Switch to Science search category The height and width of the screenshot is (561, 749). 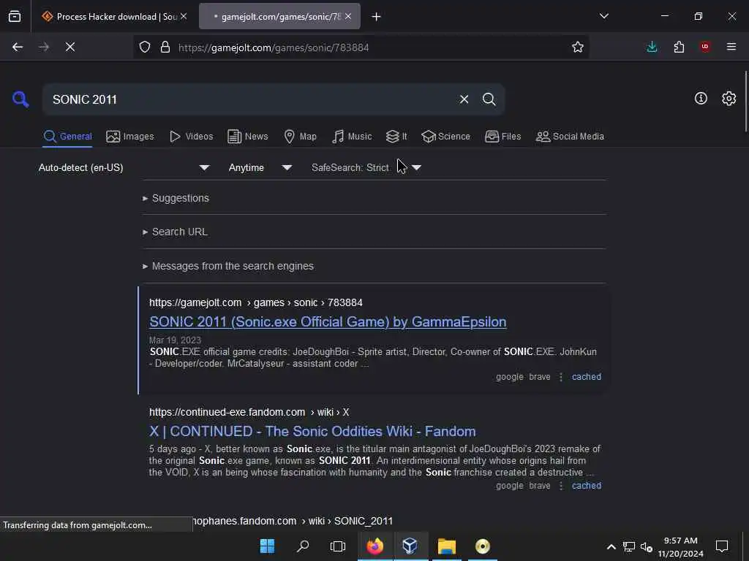pos(445,137)
